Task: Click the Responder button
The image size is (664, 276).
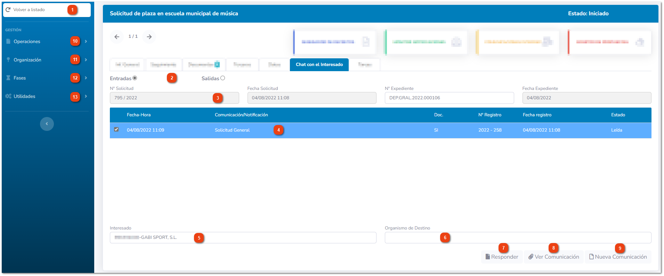Action: coord(502,257)
